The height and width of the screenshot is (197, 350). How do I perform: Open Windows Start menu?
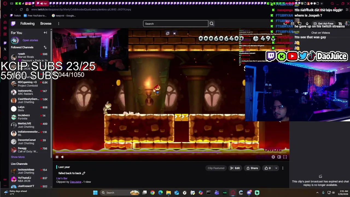coord(95,193)
